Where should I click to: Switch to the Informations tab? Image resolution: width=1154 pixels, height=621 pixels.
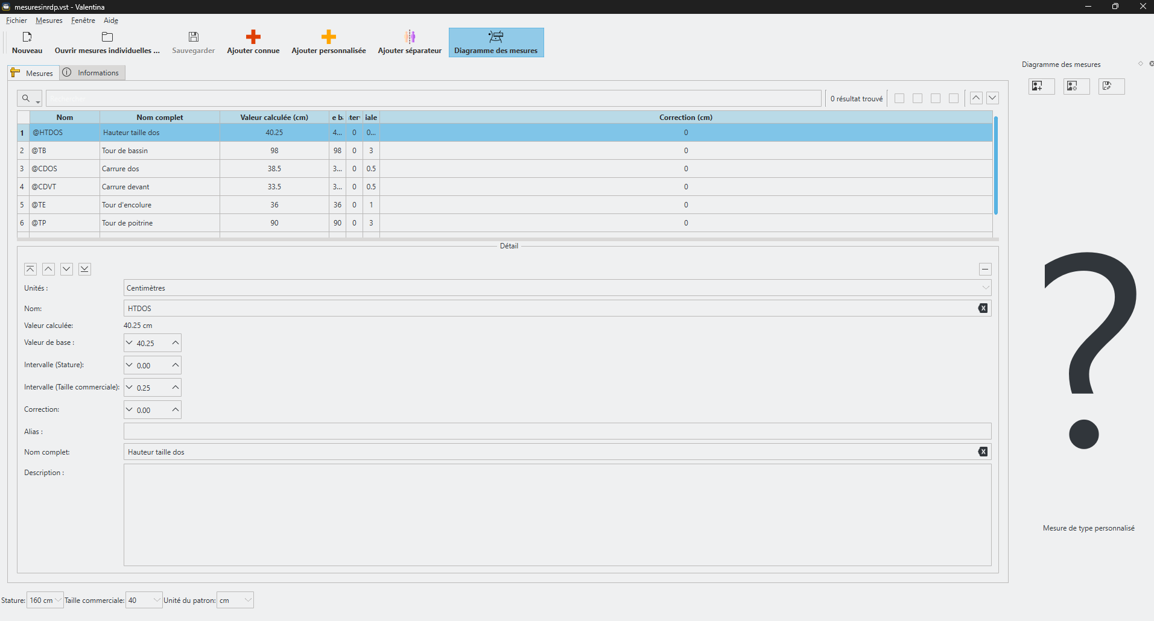92,73
